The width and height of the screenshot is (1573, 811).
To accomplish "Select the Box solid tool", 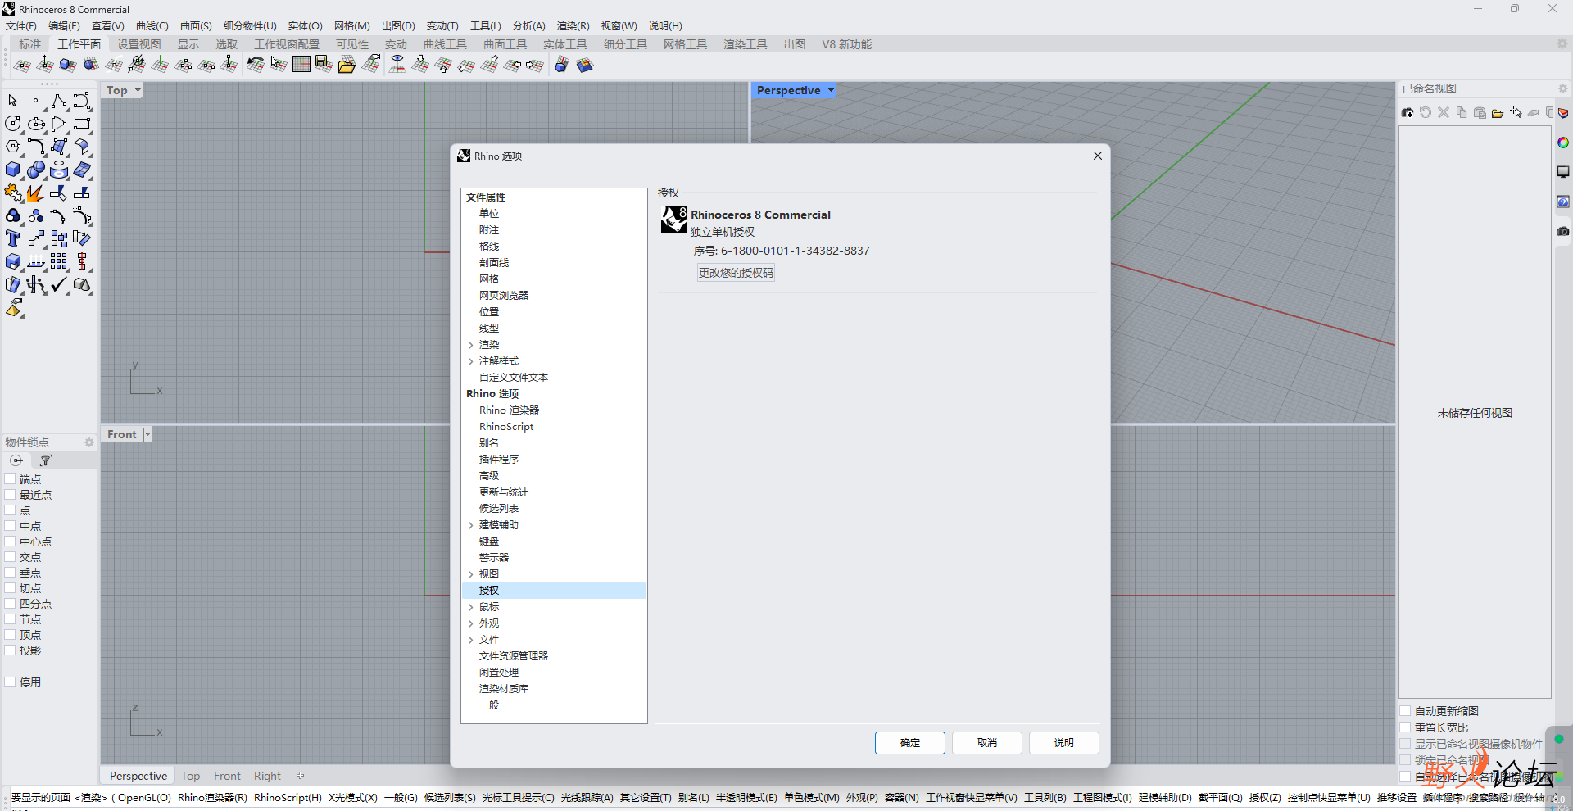I will 12,170.
